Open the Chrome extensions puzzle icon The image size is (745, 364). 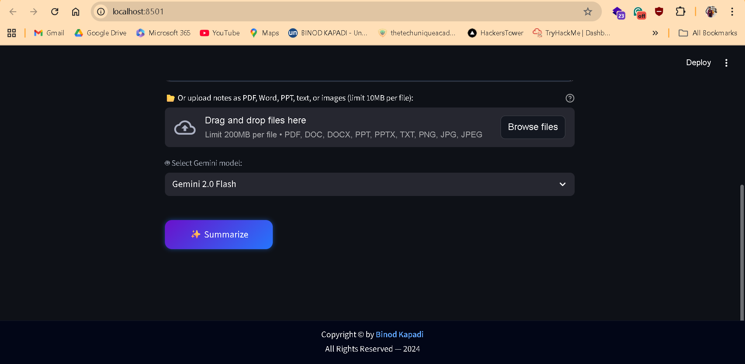point(680,12)
